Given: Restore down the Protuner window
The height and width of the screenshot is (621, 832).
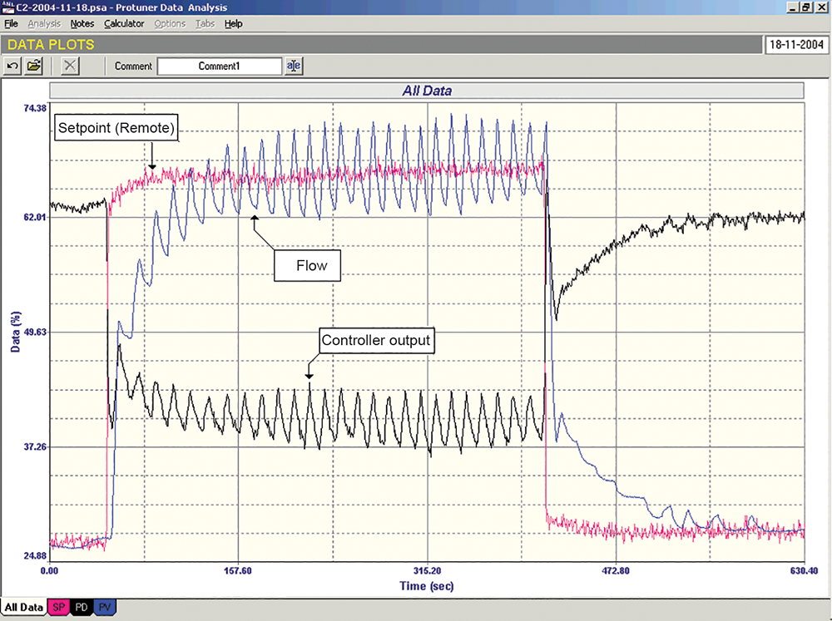Looking at the screenshot, I should coord(805,7).
